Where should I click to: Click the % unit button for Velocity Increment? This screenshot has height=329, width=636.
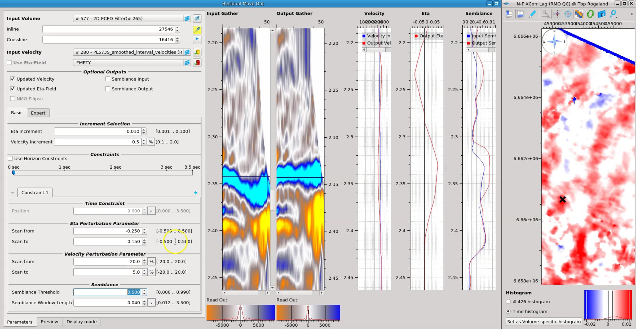[151, 142]
